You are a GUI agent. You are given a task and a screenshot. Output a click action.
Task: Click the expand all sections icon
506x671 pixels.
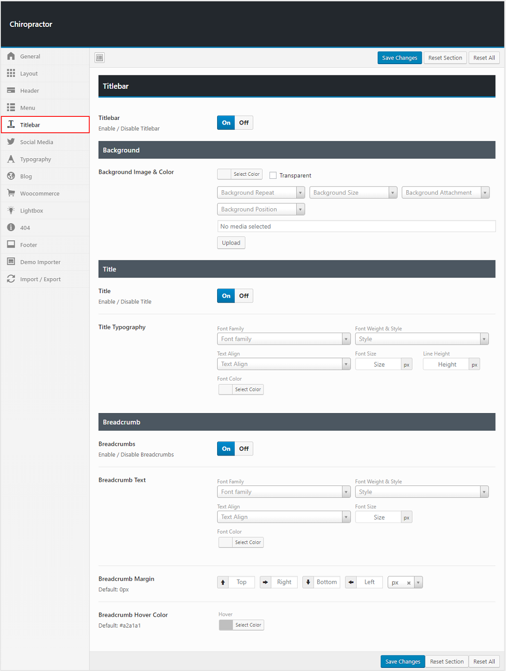(100, 57)
